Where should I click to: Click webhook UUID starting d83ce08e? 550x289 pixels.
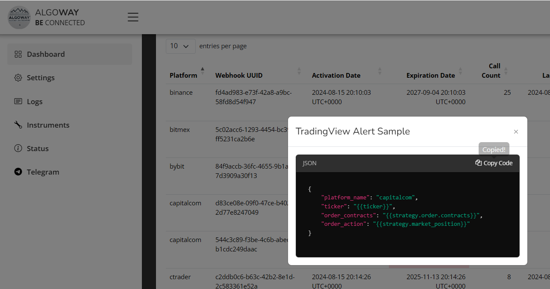(x=251, y=207)
